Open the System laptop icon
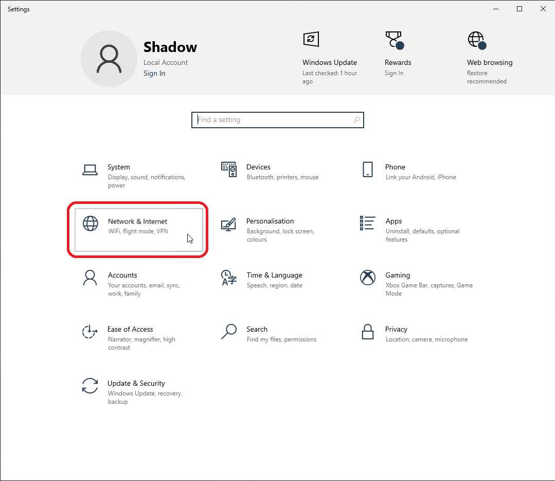The height and width of the screenshot is (481, 555). [x=90, y=170]
